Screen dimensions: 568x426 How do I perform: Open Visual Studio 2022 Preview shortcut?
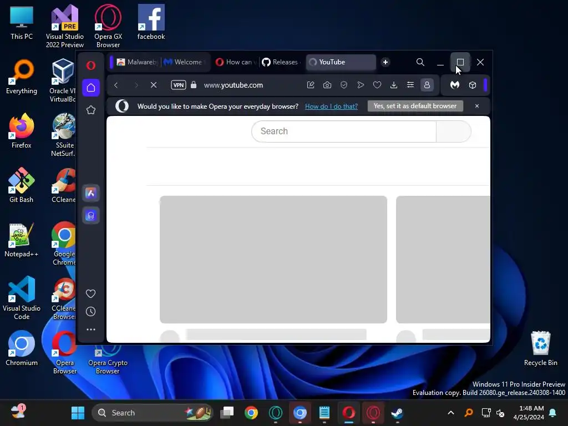[65, 26]
